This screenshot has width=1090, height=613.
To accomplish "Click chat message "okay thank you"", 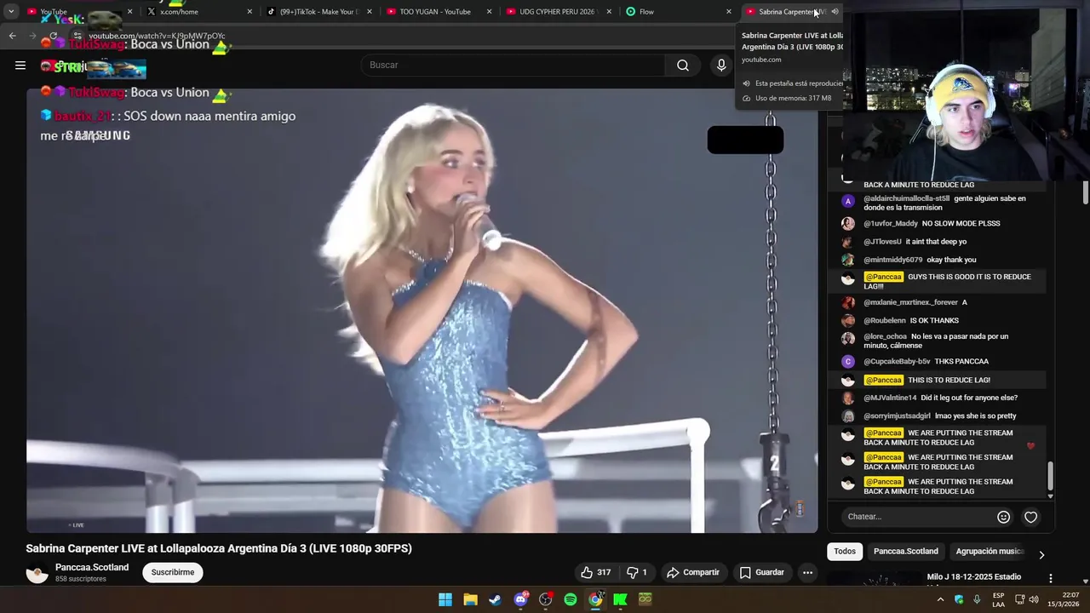I will pyautogui.click(x=951, y=260).
